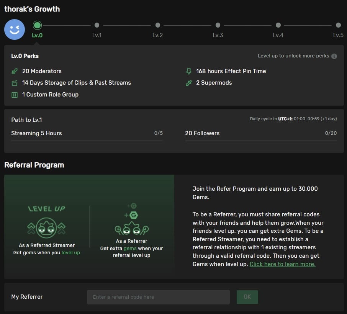Click the sword icon for 20 Moderators
Image resolution: width=347 pixels, height=314 pixels.
[15, 71]
